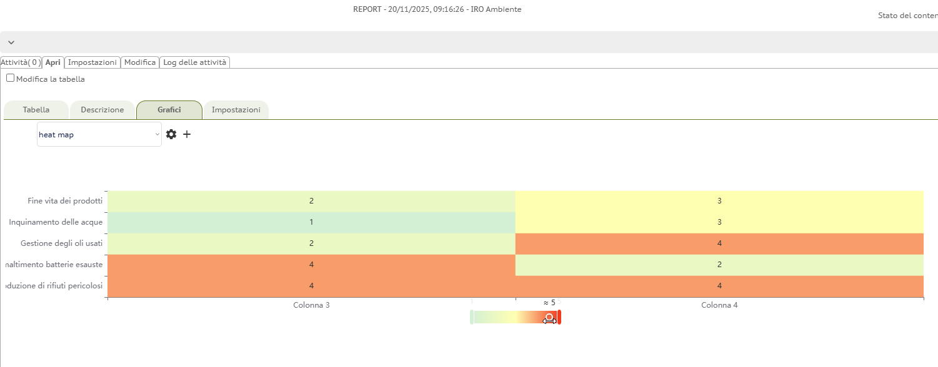
Task: Show the Descrizione tab
Action: [102, 110]
